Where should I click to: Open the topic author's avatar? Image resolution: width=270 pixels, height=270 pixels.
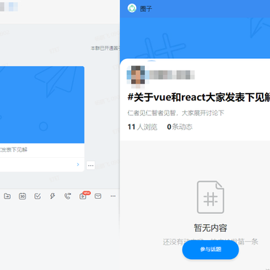pyautogui.click(x=138, y=75)
